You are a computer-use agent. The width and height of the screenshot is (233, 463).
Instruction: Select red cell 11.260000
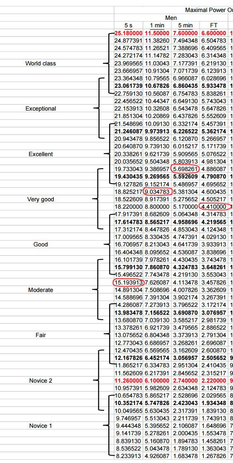pyautogui.click(x=128, y=381)
